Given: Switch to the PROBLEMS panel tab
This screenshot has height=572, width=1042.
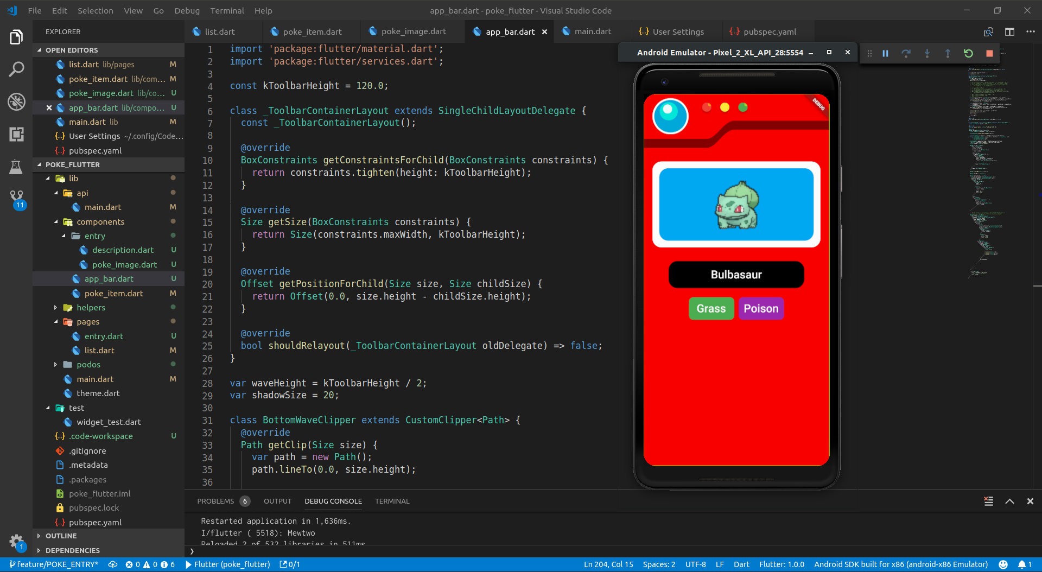Looking at the screenshot, I should click(x=223, y=501).
